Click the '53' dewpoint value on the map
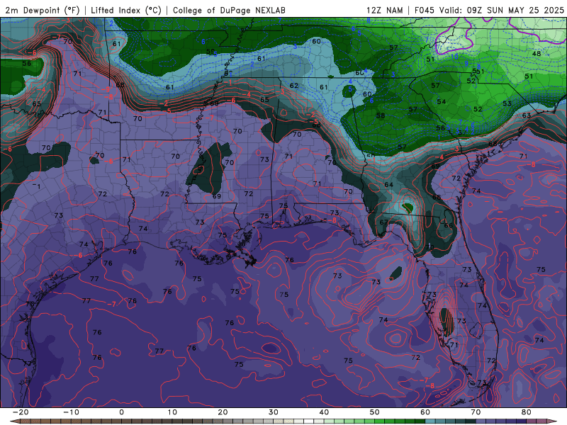The image size is (567, 425). (x=507, y=103)
